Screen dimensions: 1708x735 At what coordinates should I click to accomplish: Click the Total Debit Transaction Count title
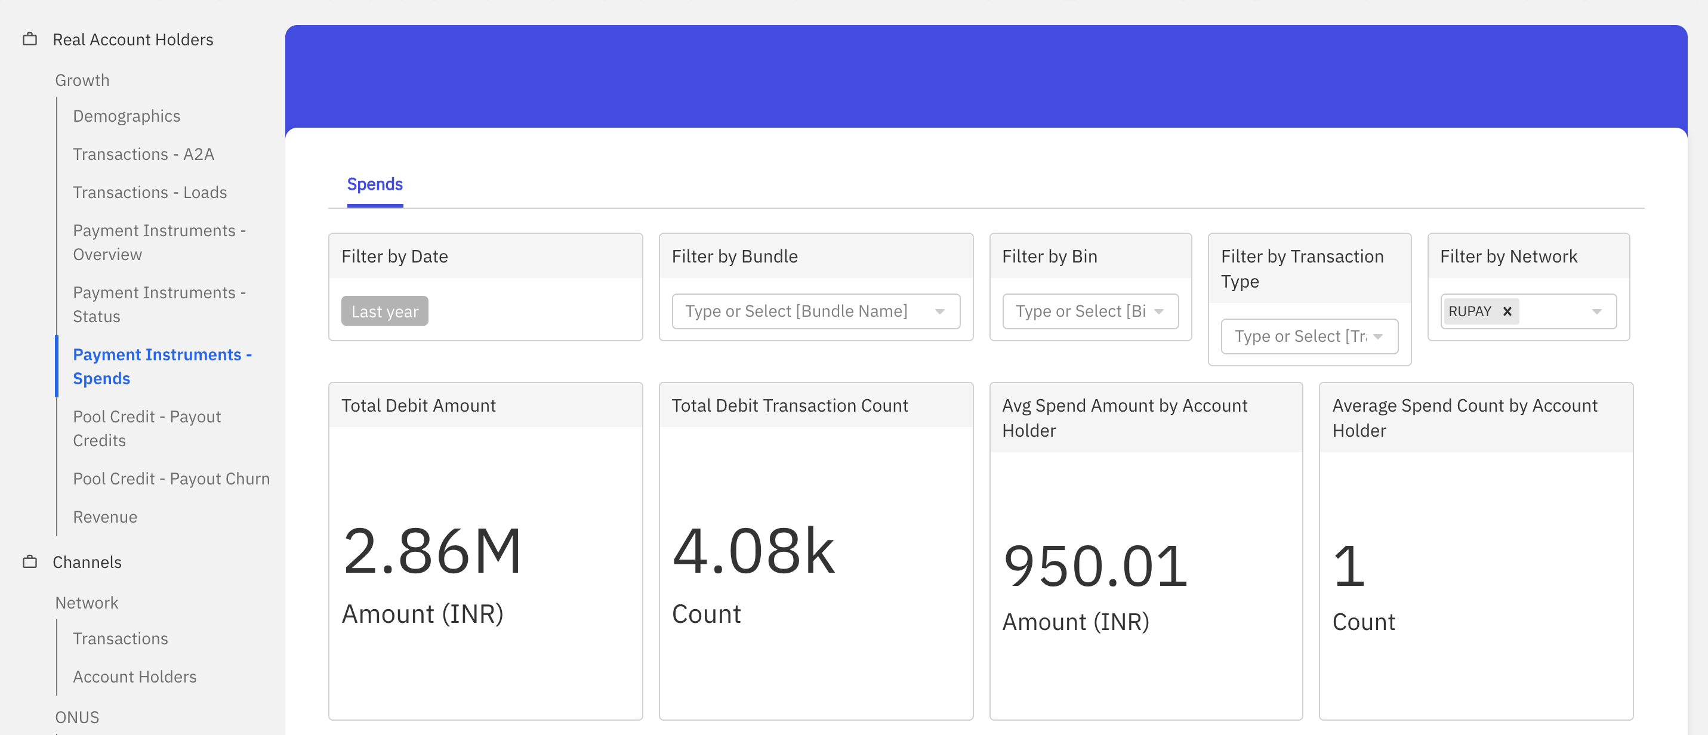790,406
